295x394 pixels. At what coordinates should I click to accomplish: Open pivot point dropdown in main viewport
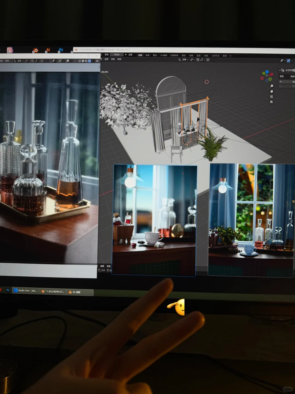192,59
